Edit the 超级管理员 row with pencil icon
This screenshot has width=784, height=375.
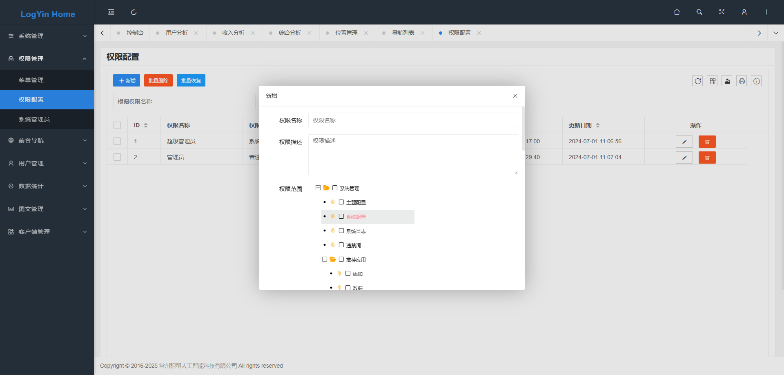coord(684,142)
